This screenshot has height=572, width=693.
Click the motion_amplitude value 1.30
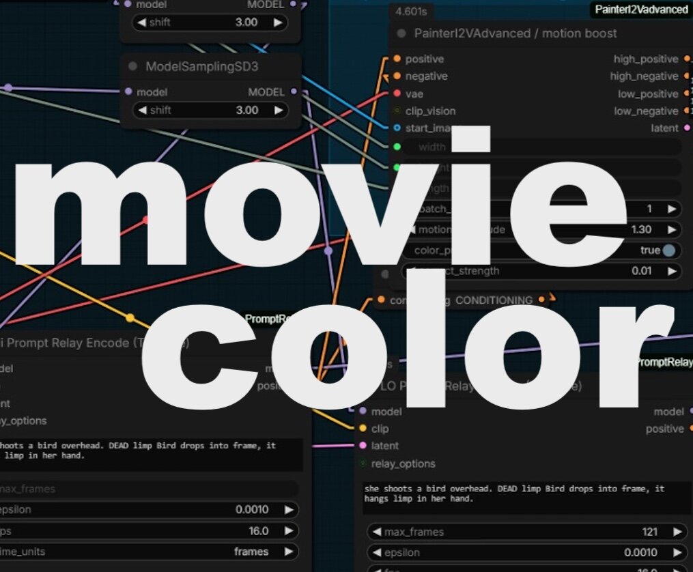click(x=641, y=229)
